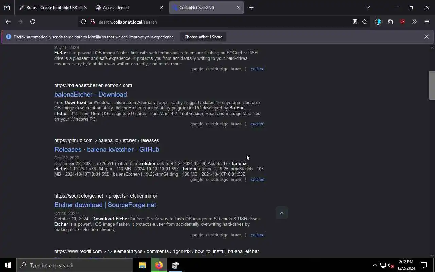Close the CollabNet SearXNG tab

coord(238,7)
